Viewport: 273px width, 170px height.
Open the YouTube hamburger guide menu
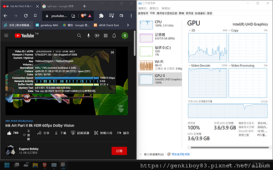6,35
